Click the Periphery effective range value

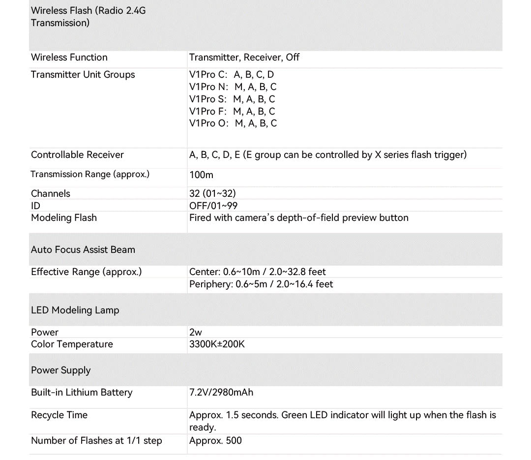(x=261, y=284)
